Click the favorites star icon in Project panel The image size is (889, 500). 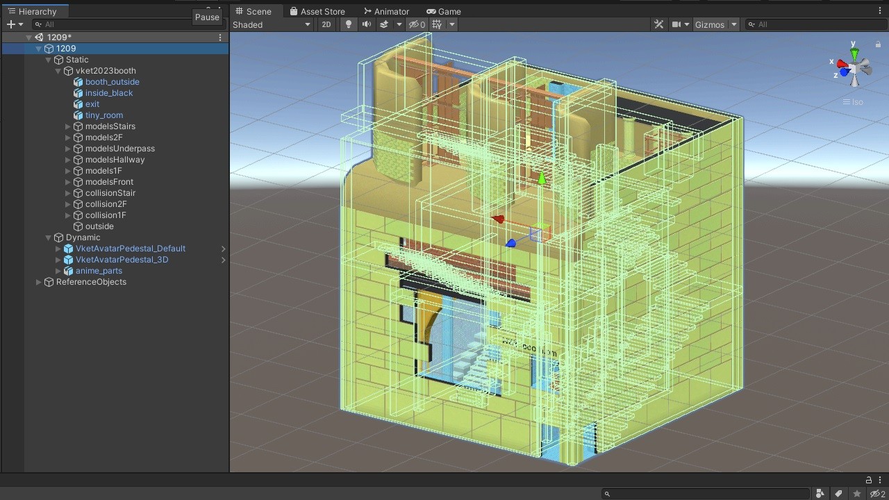click(x=858, y=494)
